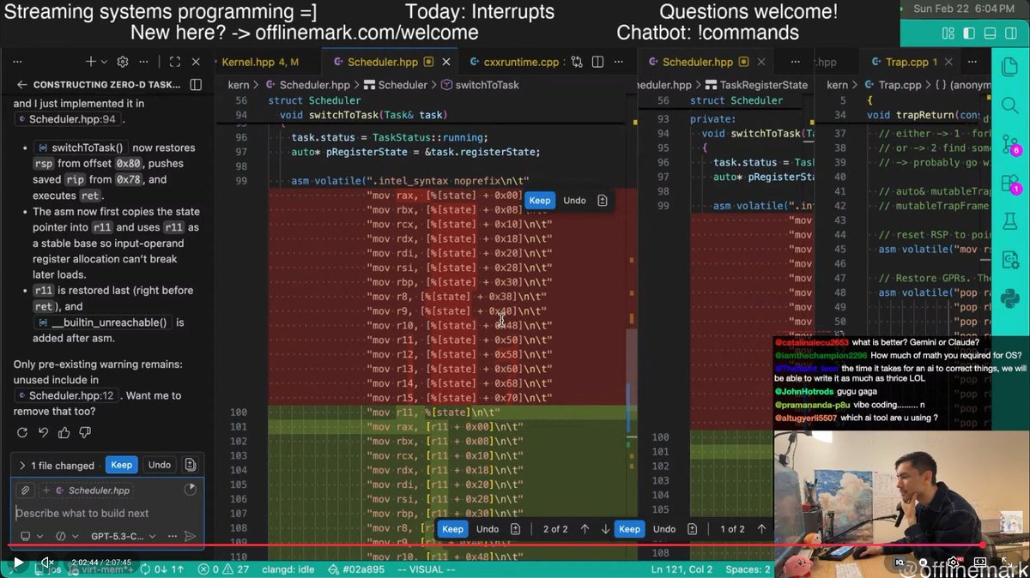Open Extensions view with 1 badge
The width and height of the screenshot is (1030, 578).
[1010, 184]
